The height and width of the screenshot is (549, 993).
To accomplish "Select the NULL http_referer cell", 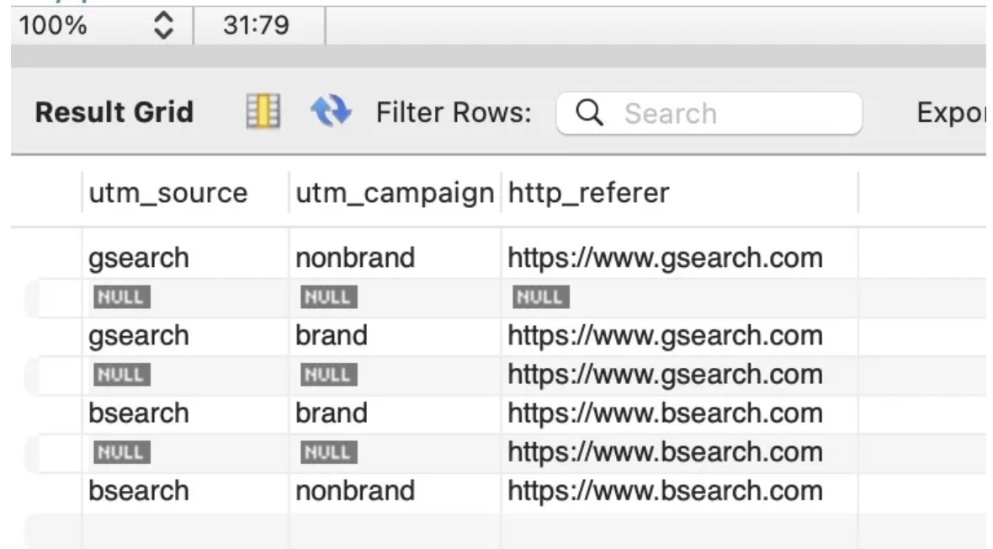I will pyautogui.click(x=542, y=296).
